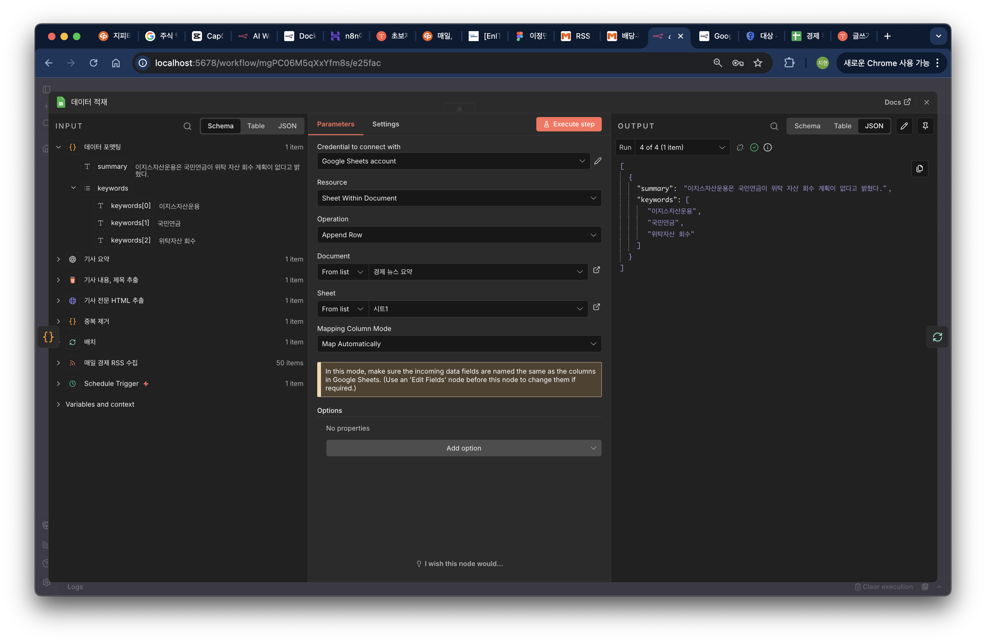Image resolution: width=986 pixels, height=642 pixels.
Task: Open the Operation dropdown Append Row
Action: [459, 235]
